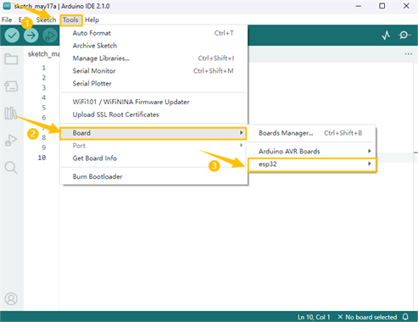Viewport: 418px width, 322px height.
Task: Open the Sketchbook folder sidebar icon
Action: coord(11,59)
